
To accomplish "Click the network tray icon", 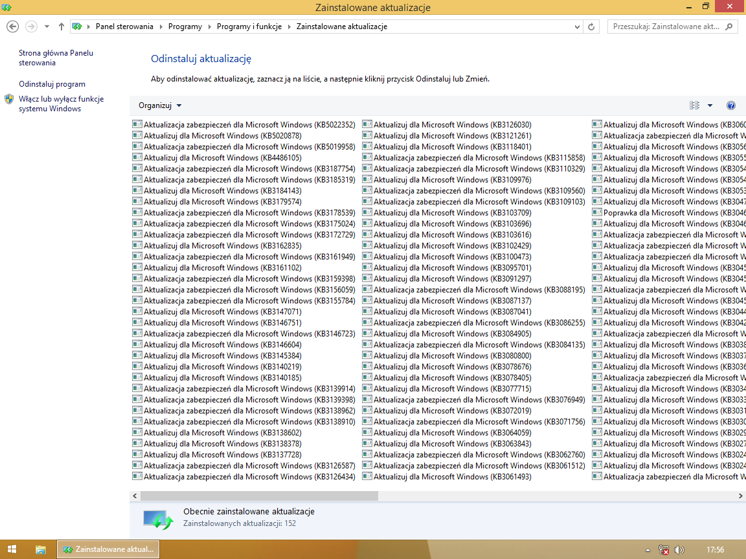I will (x=664, y=549).
